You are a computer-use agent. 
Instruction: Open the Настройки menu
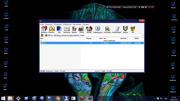77,24
